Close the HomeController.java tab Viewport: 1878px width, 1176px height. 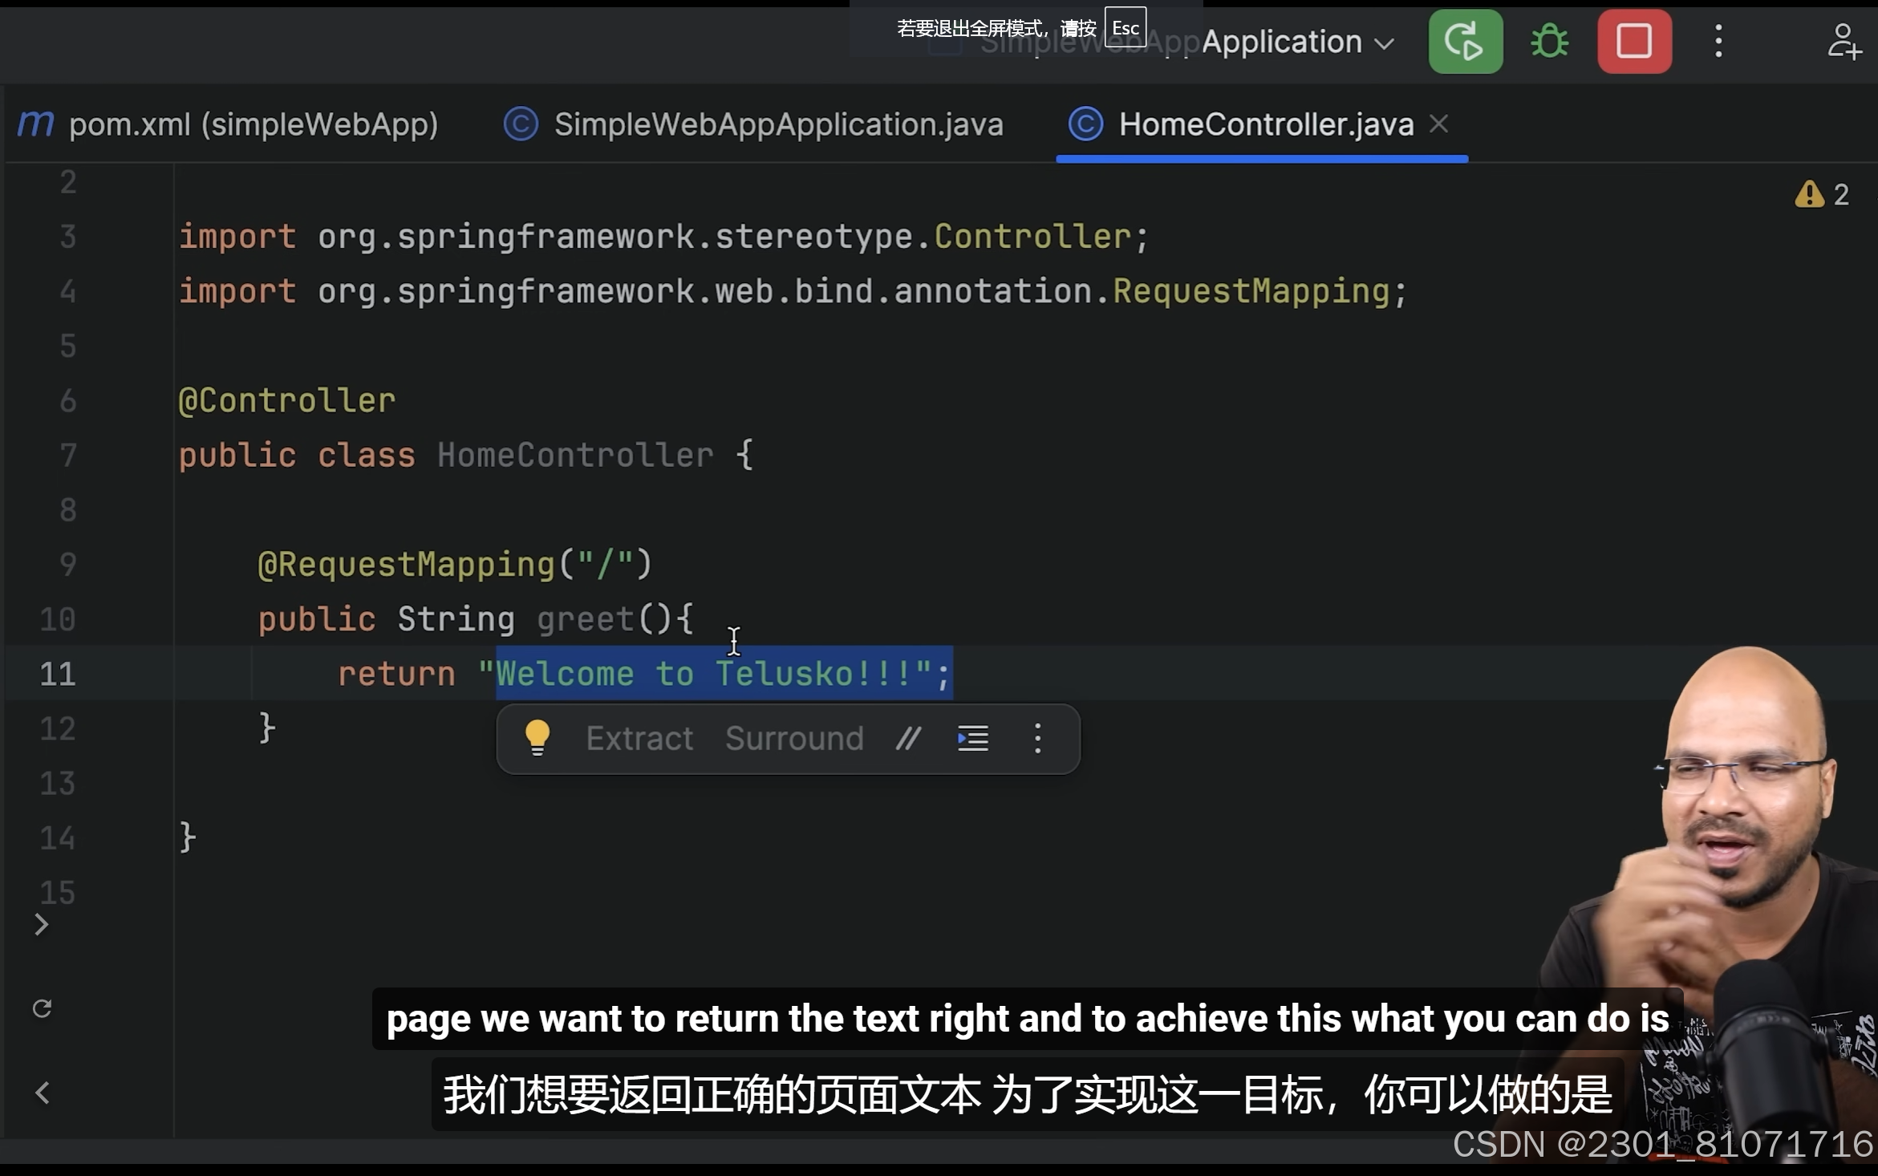tap(1439, 124)
